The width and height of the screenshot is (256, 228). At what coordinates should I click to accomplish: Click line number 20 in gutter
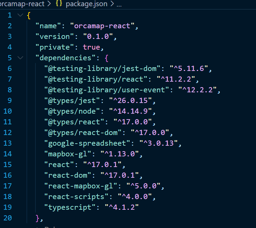click(8, 218)
